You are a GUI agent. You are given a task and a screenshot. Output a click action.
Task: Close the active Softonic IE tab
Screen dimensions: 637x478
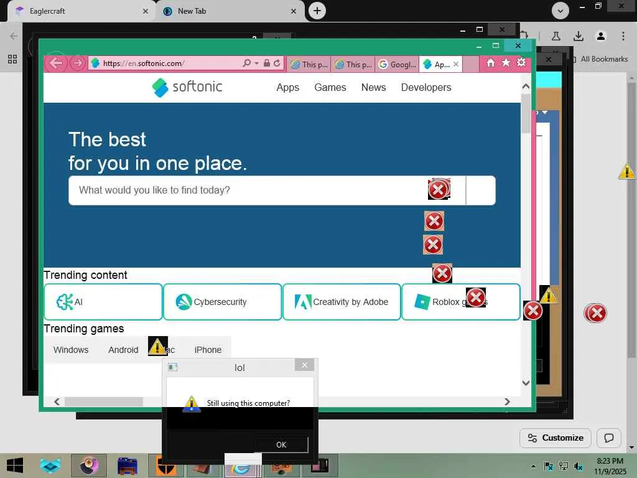coord(456,64)
